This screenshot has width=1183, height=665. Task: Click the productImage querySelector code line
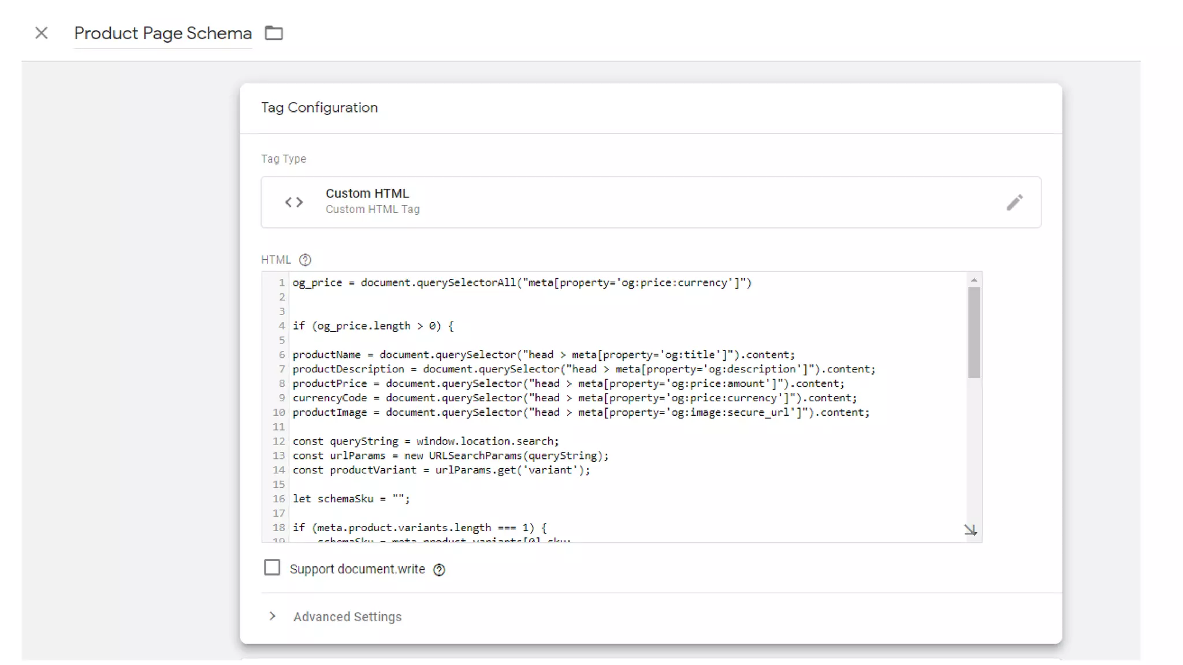580,412
